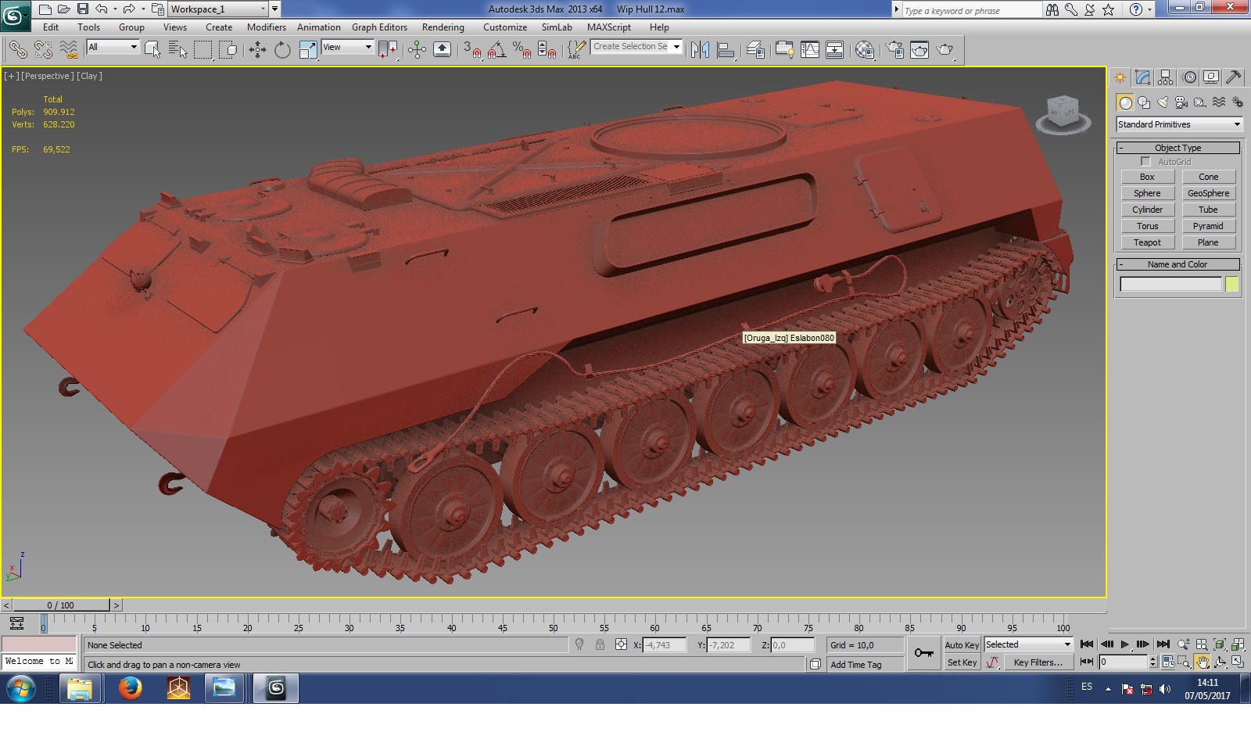Play the animation
This screenshot has height=732, width=1251.
pos(1124,644)
